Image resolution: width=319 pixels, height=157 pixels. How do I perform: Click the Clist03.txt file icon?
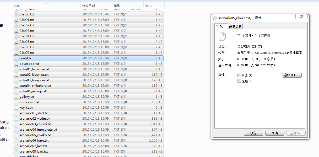16,31
